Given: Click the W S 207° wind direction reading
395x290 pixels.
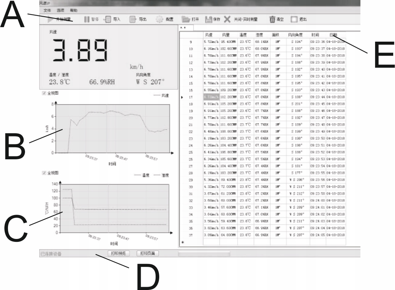Looking at the screenshot, I should pyautogui.click(x=150, y=82).
